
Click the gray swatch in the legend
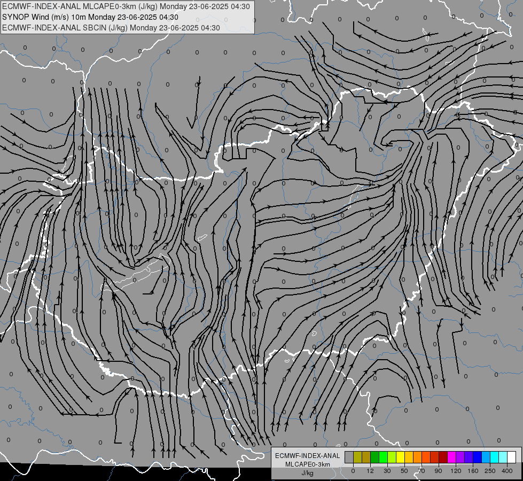click(x=349, y=457)
